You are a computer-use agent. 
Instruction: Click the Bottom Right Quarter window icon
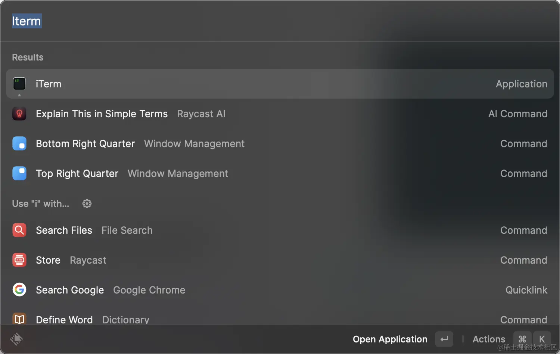[x=19, y=143]
